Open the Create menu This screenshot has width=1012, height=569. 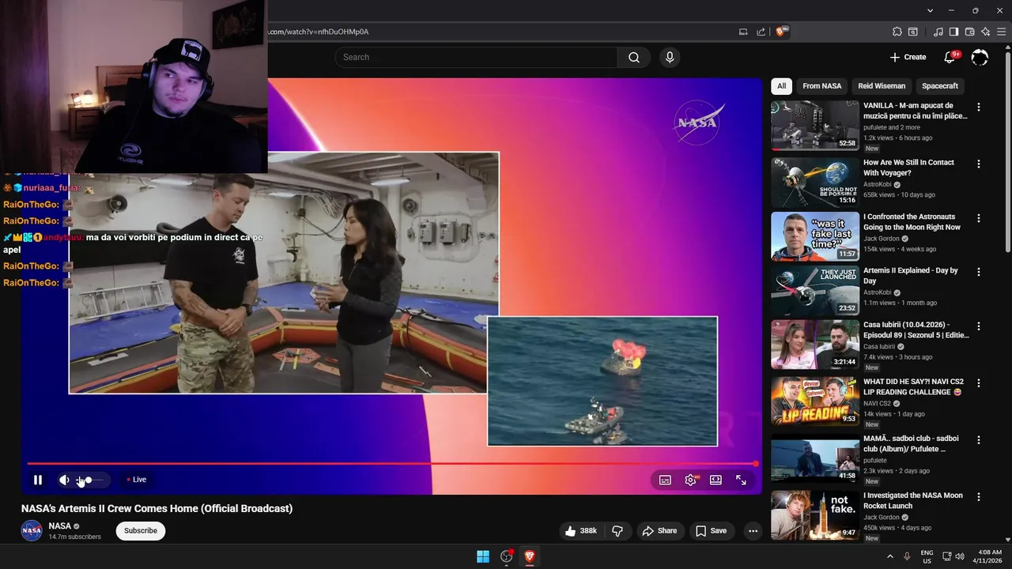coord(908,57)
